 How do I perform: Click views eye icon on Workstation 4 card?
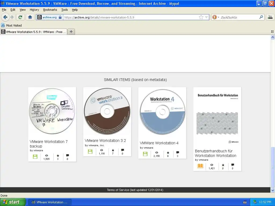point(157,153)
